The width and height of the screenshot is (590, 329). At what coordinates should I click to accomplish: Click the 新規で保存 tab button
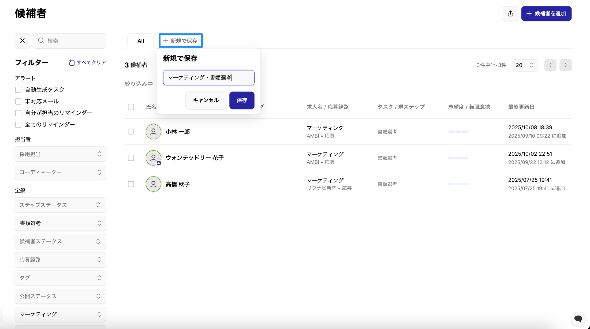pyautogui.click(x=181, y=41)
